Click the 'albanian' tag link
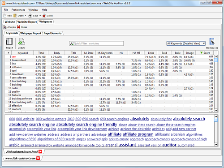 coord(178,134)
